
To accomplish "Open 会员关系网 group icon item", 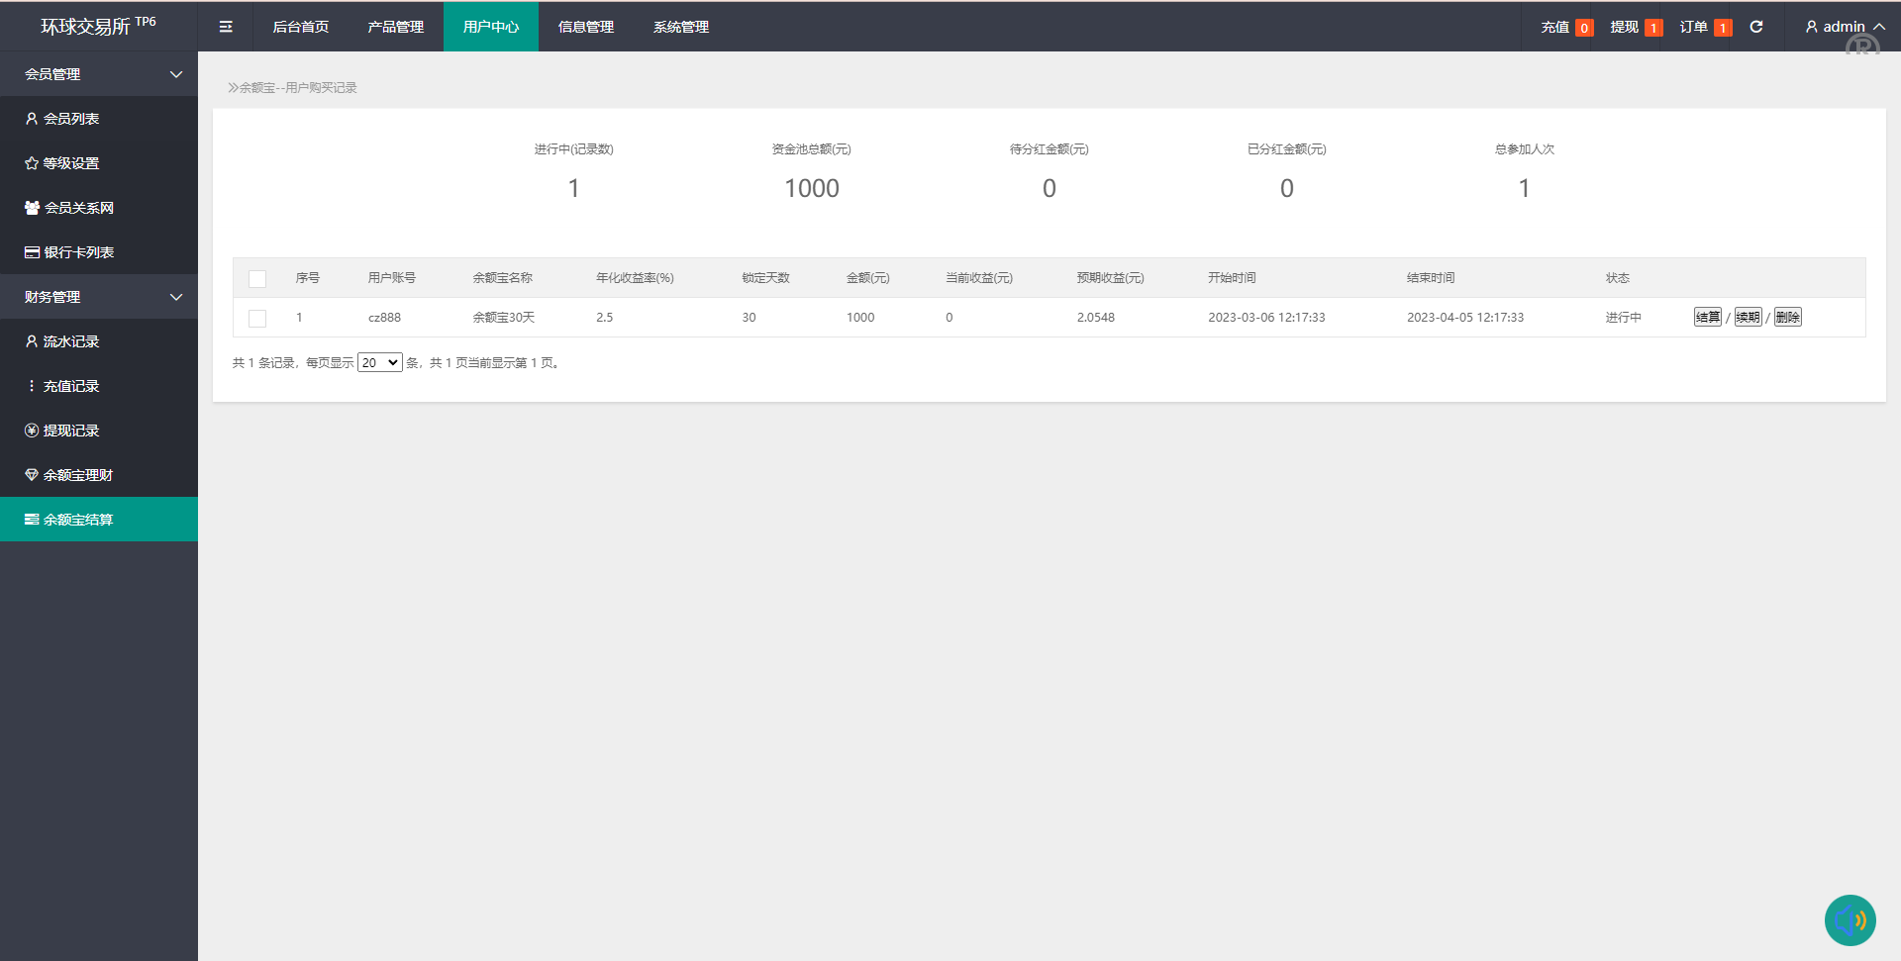I will click(x=32, y=208).
